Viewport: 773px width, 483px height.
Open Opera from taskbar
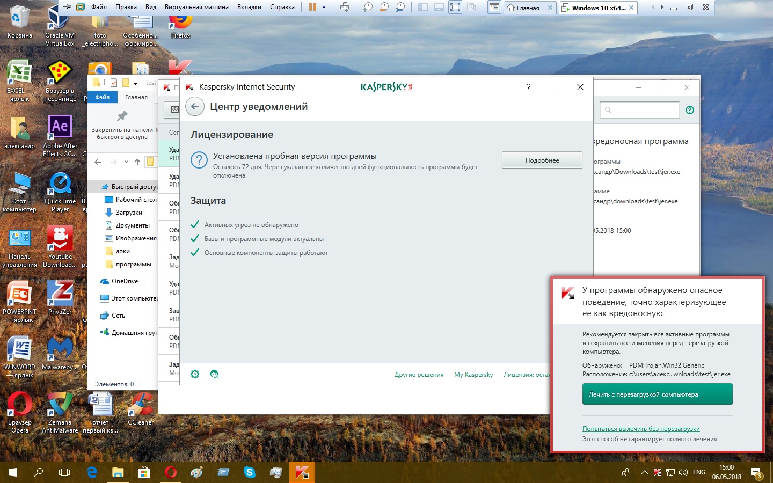171,472
